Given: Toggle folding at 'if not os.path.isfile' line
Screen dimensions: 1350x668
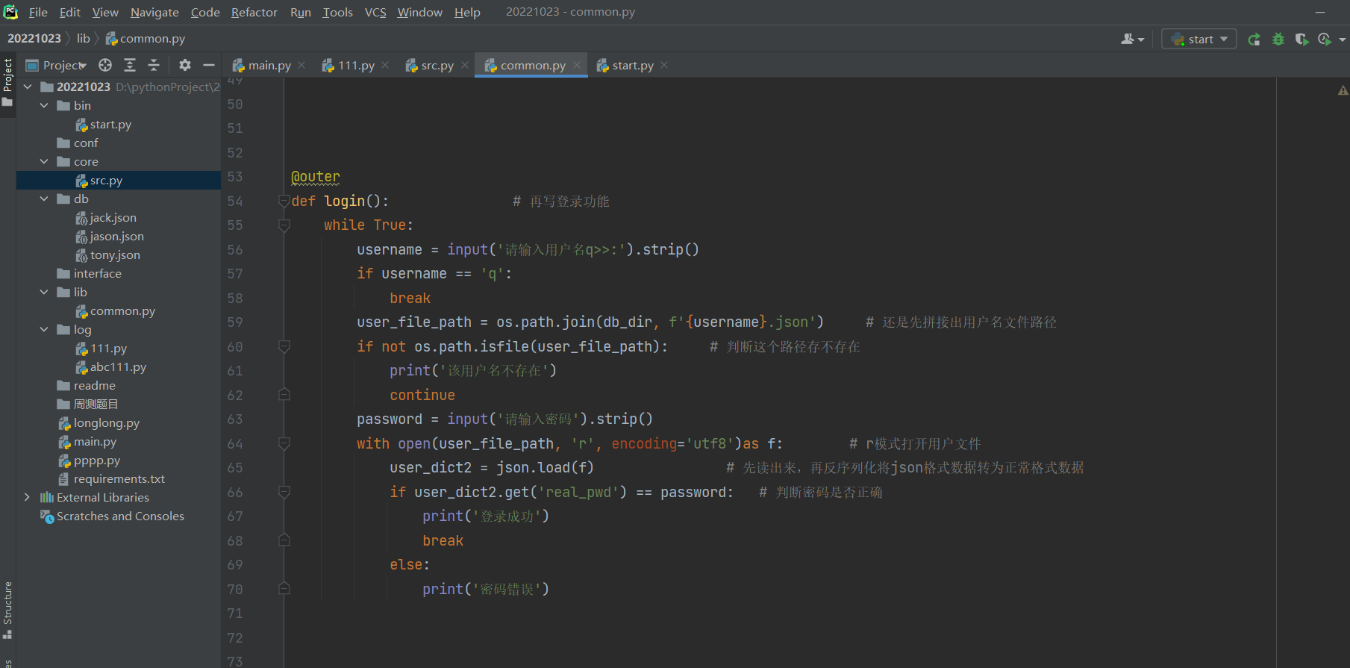Looking at the screenshot, I should coord(284,346).
